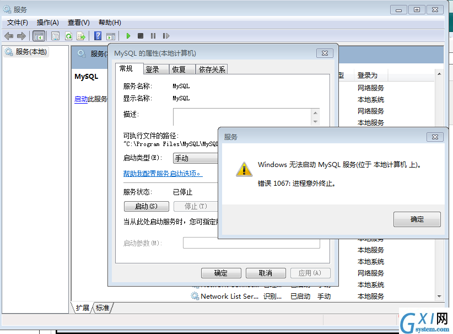Switch to the 恢复 tab

click(x=182, y=69)
